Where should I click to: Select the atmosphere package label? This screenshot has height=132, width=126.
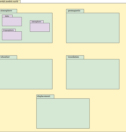click(6, 11)
